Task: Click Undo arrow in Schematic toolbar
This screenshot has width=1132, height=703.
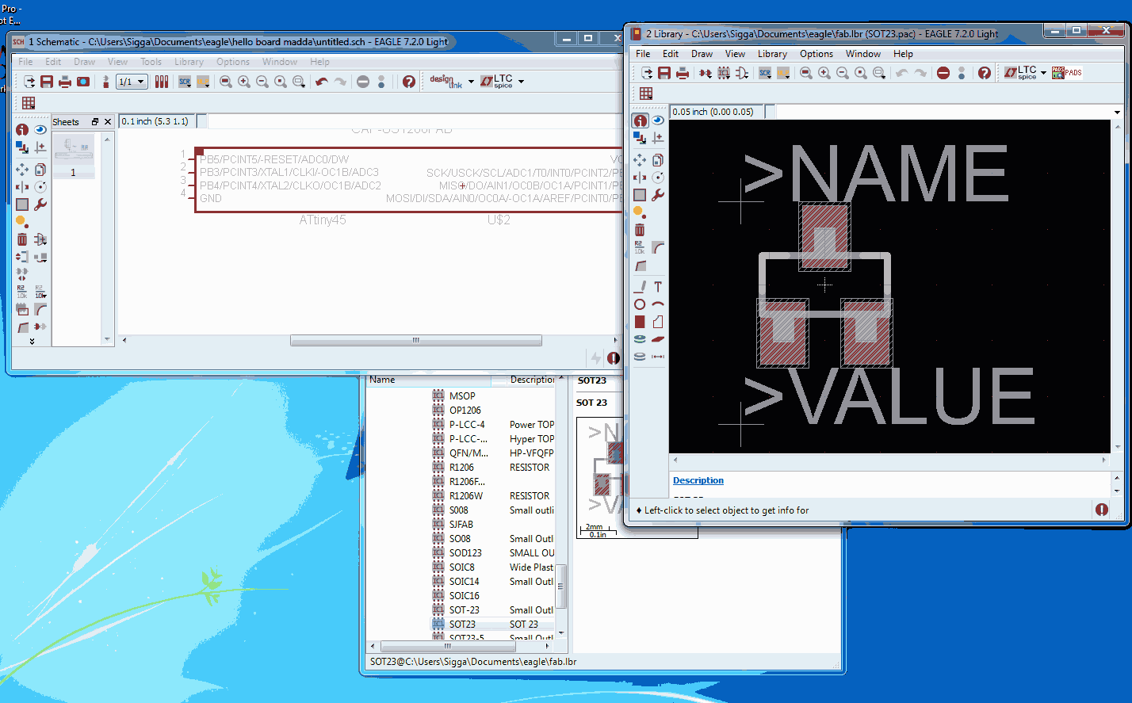Action: click(x=321, y=82)
